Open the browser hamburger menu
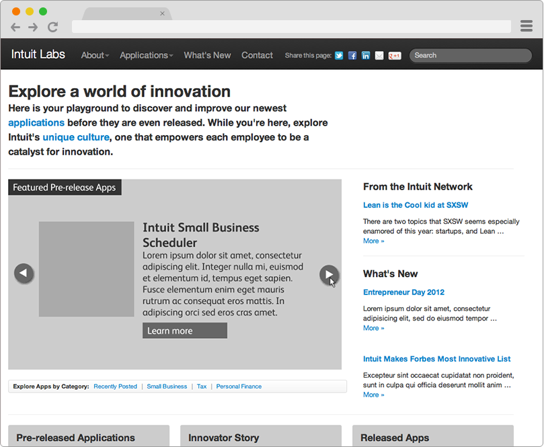544x447 pixels. tap(527, 26)
